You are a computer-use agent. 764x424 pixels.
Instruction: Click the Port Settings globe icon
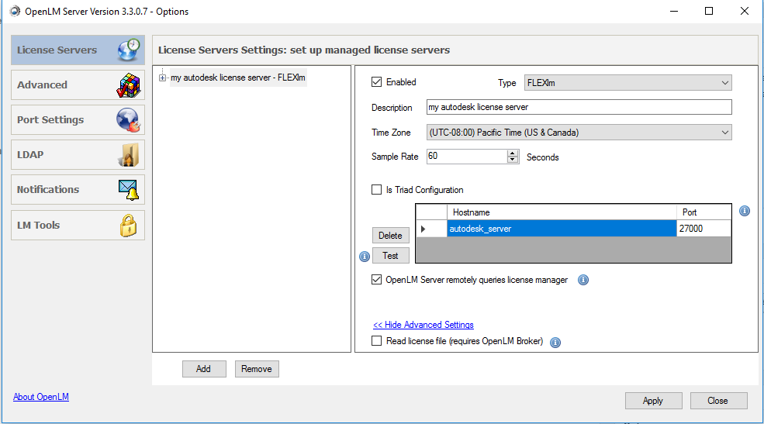[x=129, y=120]
